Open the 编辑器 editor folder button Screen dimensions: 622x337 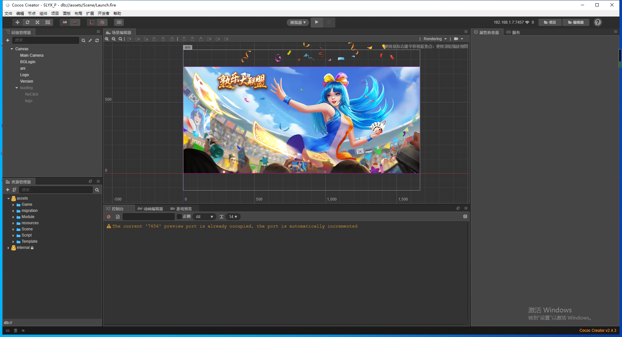[576, 22]
